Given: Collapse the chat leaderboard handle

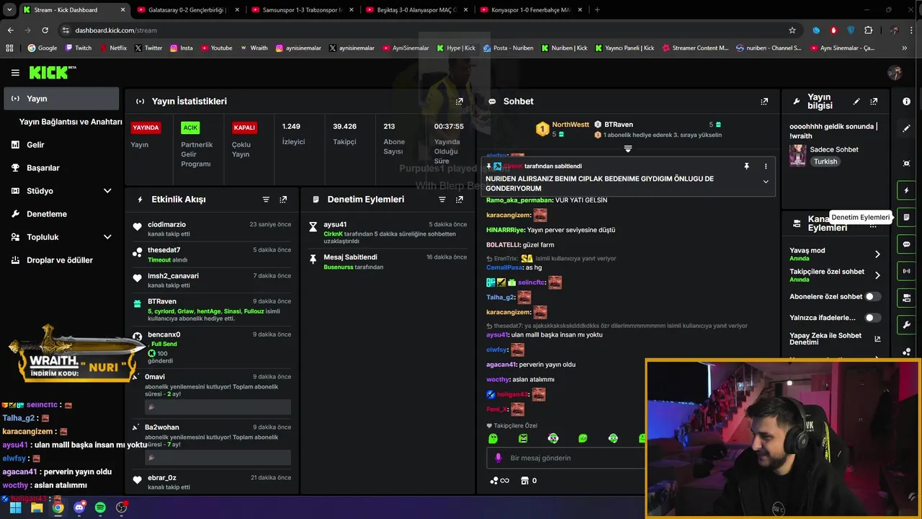Looking at the screenshot, I should point(627,148).
